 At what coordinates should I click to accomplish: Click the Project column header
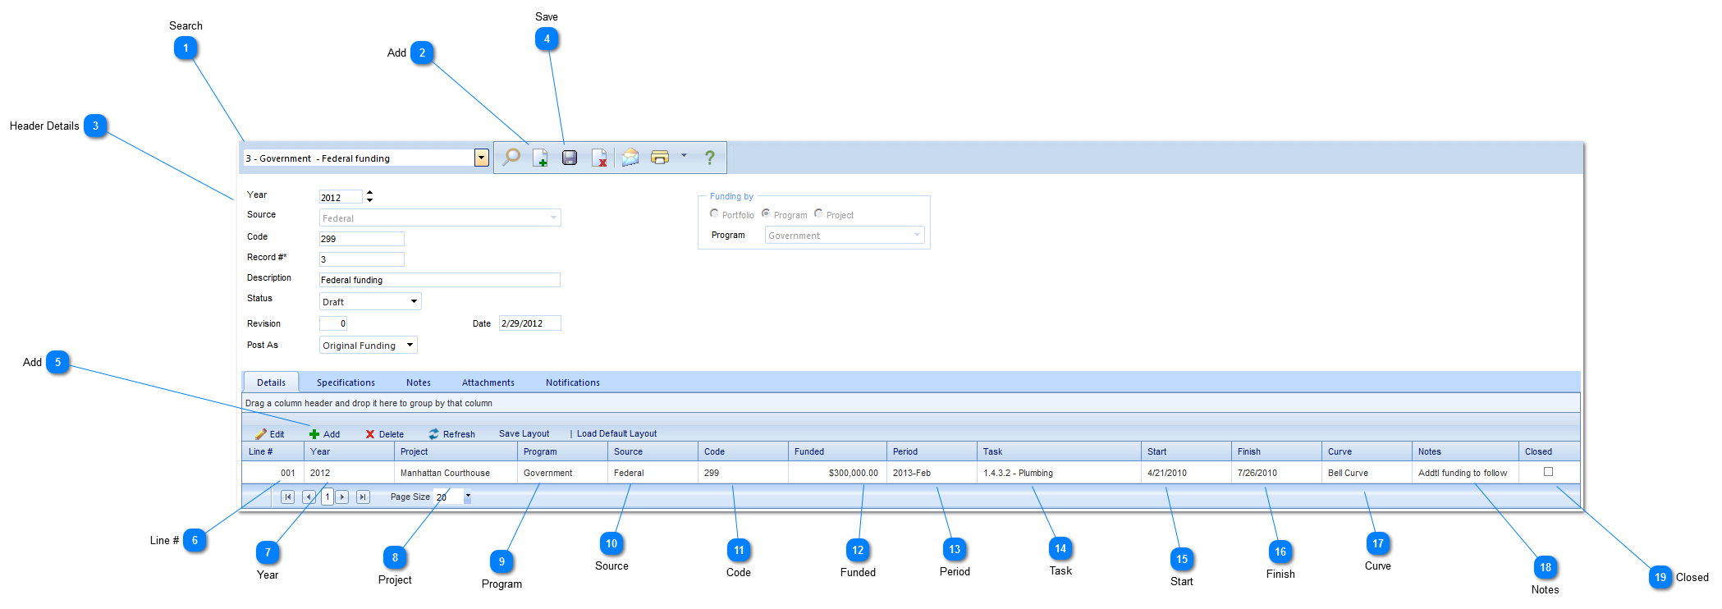[x=456, y=451]
